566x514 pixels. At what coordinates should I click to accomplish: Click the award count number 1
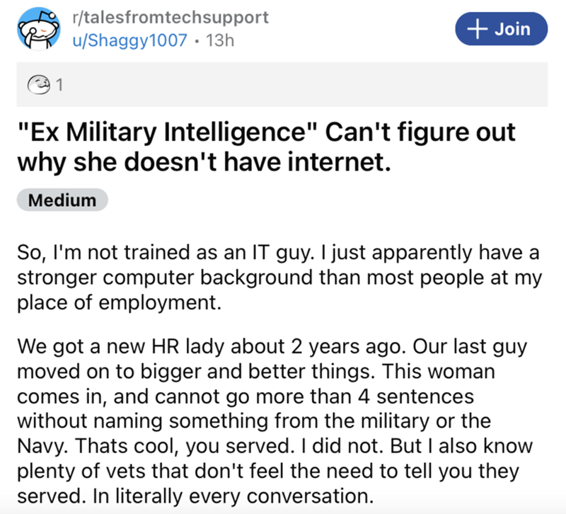click(59, 86)
